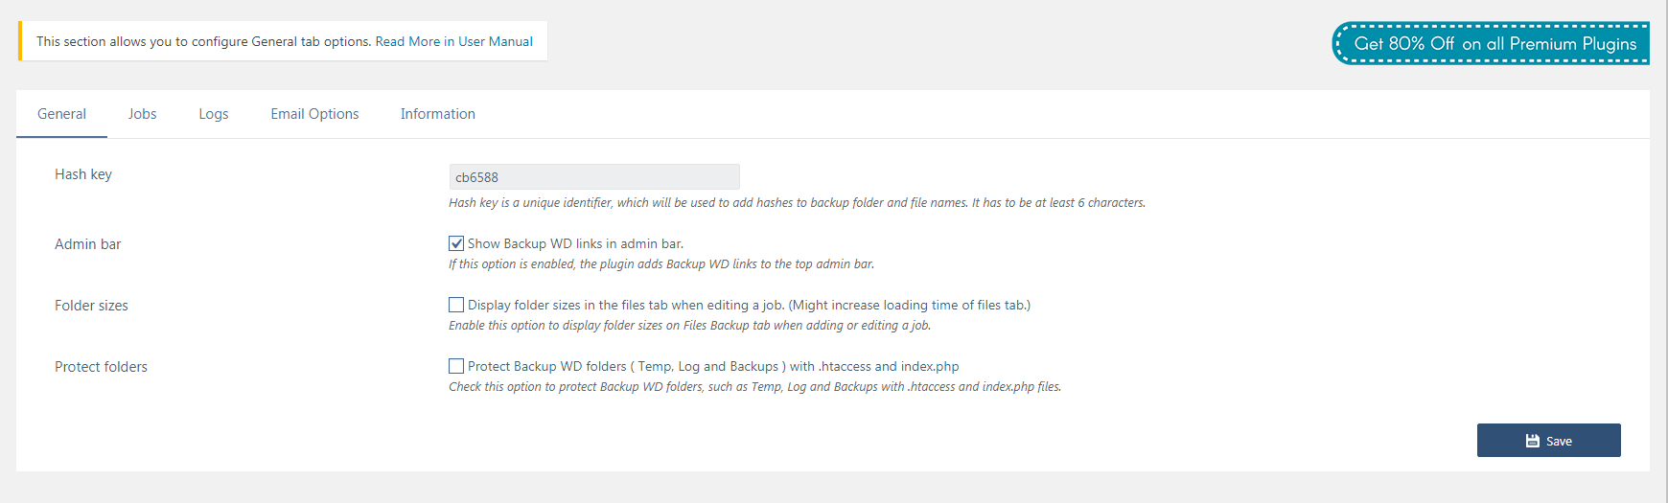1668x503 pixels.
Task: Open the Get 80% Off premium plugins banner
Action: [1491, 43]
